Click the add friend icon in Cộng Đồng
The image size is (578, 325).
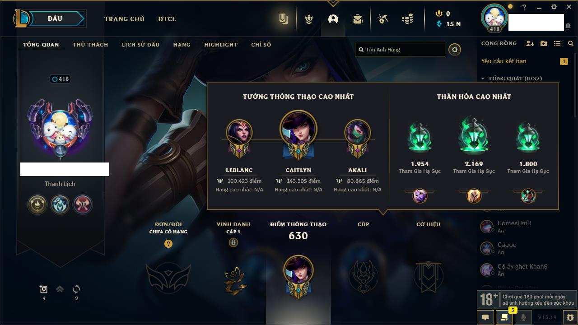(x=530, y=43)
